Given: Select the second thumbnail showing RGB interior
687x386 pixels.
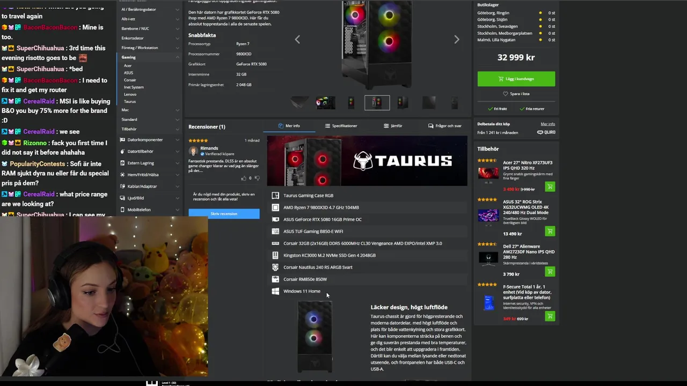Looking at the screenshot, I should [x=325, y=102].
